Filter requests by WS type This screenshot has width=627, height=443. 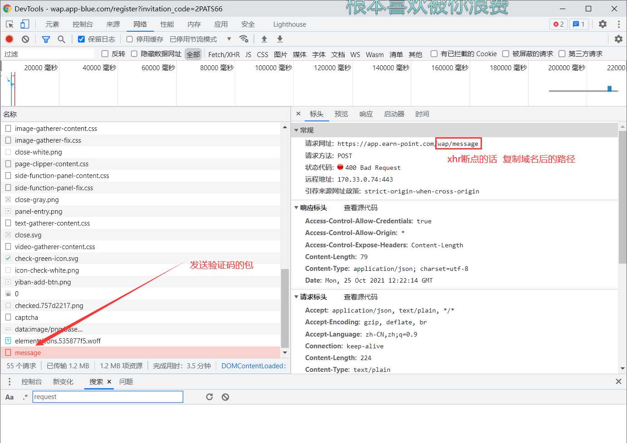point(355,54)
